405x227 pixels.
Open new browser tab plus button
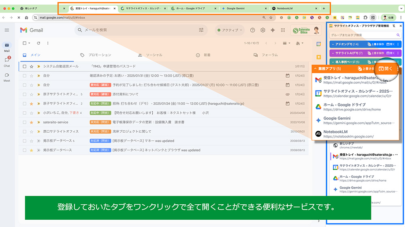(324, 8)
